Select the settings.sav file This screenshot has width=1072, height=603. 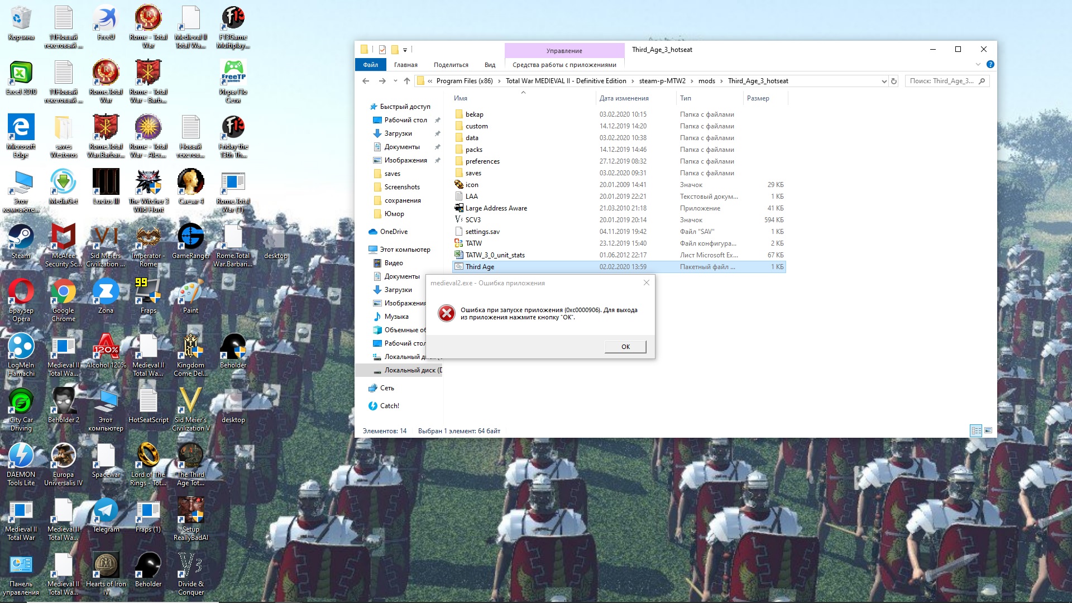tap(619, 232)
